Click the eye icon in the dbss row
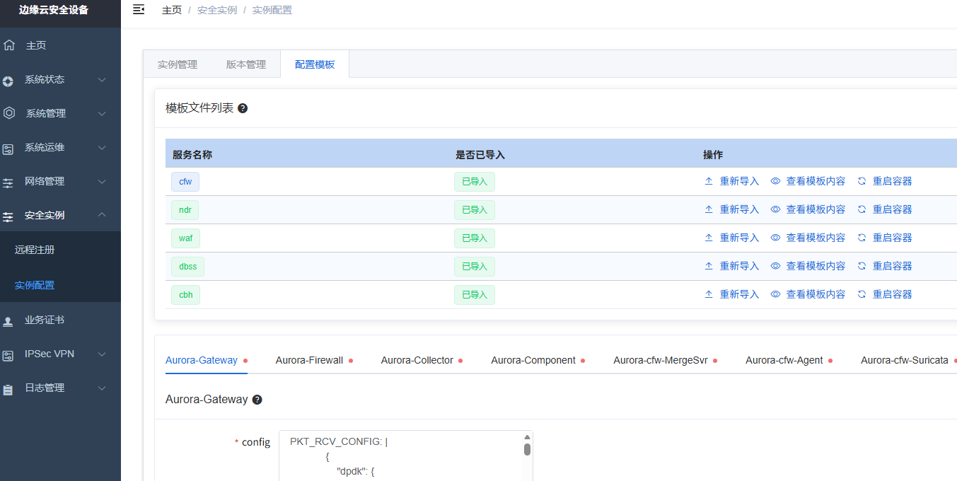The width and height of the screenshot is (957, 481). (x=775, y=266)
